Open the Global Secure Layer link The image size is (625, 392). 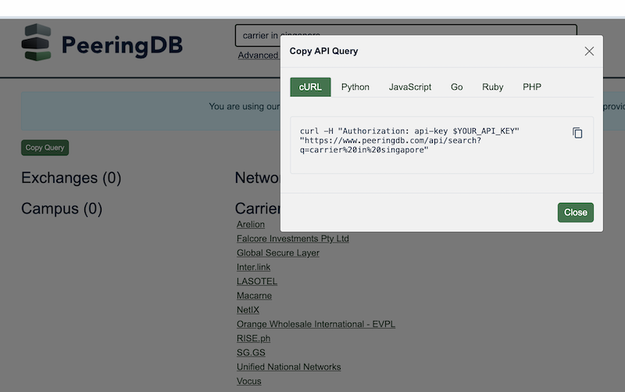coord(278,253)
